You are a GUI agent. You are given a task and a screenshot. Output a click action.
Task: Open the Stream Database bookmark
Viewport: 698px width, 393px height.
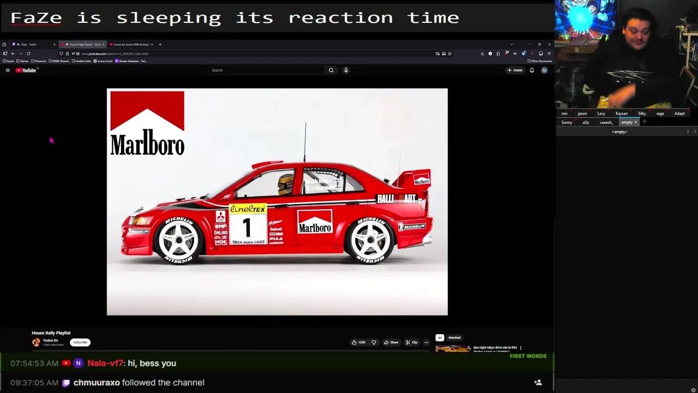point(131,61)
